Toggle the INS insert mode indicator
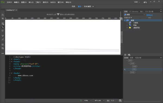The image size is (163, 103). click(108, 101)
